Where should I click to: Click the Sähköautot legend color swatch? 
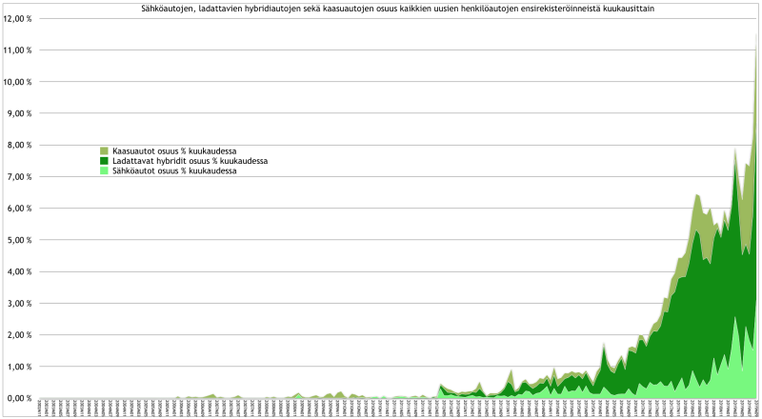pos(105,170)
